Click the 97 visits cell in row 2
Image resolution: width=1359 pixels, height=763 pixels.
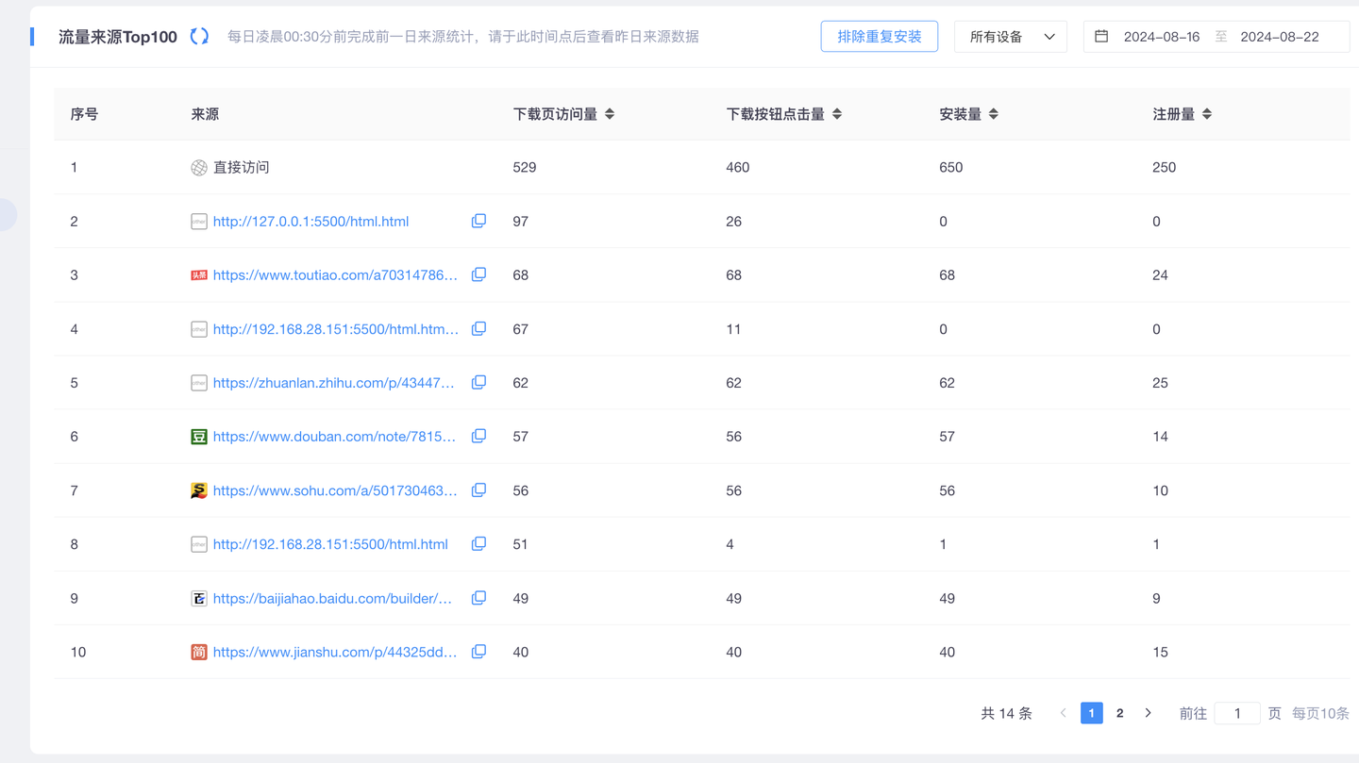coord(521,222)
